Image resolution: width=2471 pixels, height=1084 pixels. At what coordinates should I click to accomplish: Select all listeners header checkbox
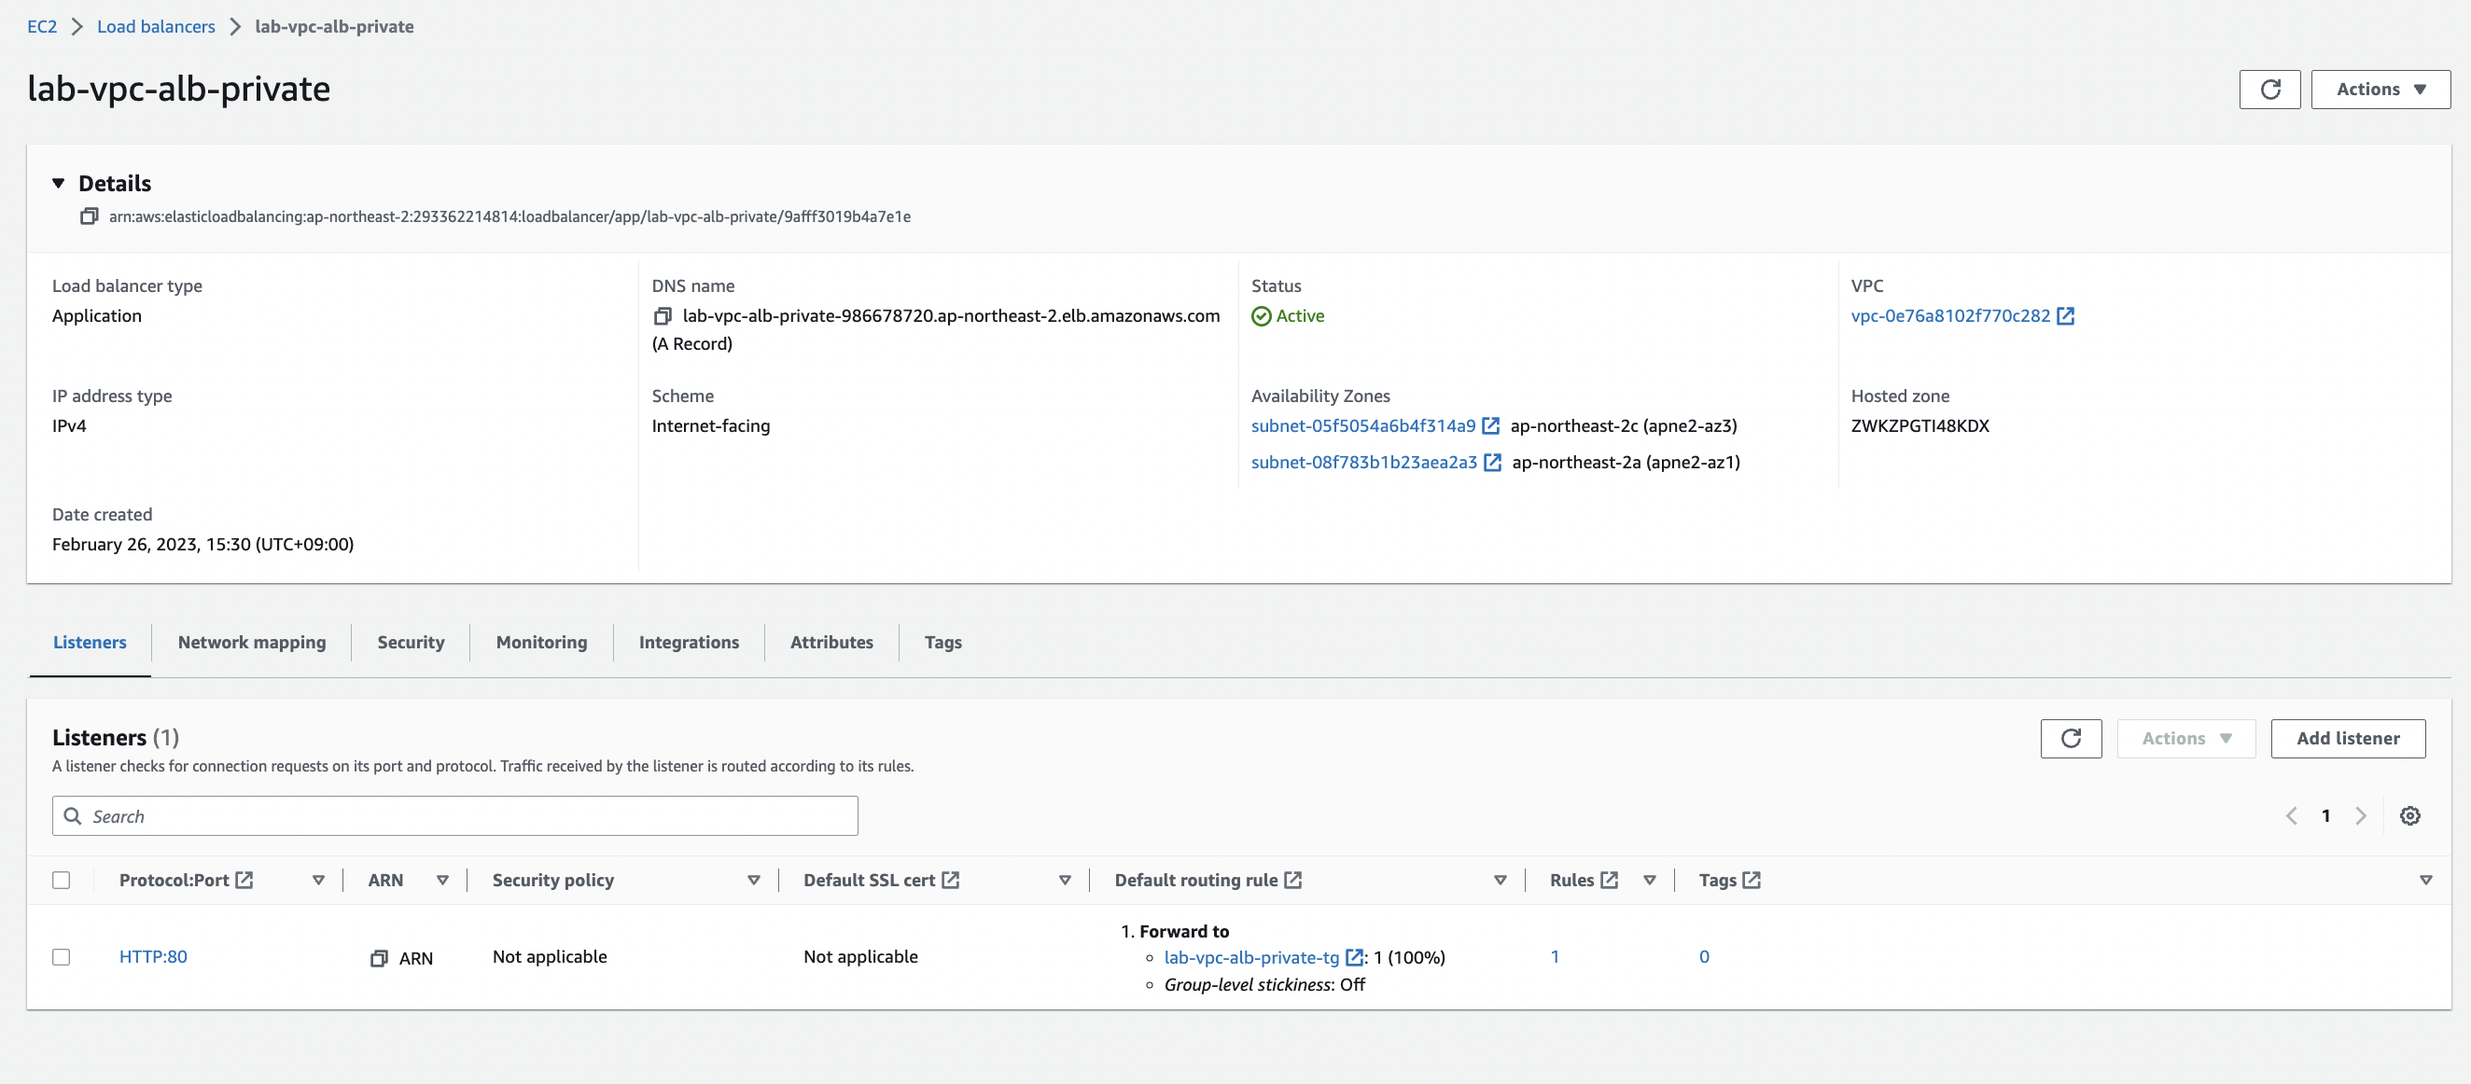62,881
